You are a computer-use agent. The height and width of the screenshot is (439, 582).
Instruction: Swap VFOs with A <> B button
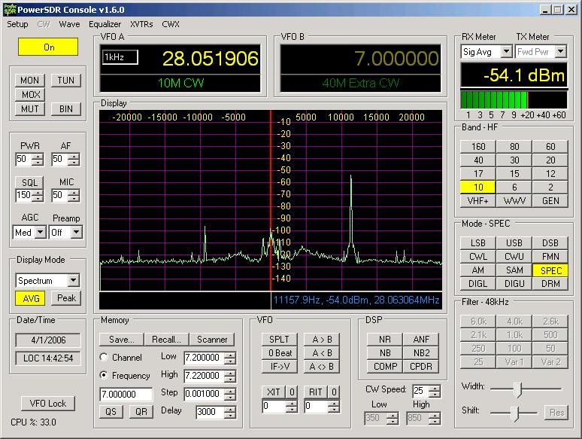click(x=322, y=367)
